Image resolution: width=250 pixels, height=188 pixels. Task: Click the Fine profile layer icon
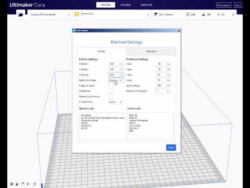[156, 15]
